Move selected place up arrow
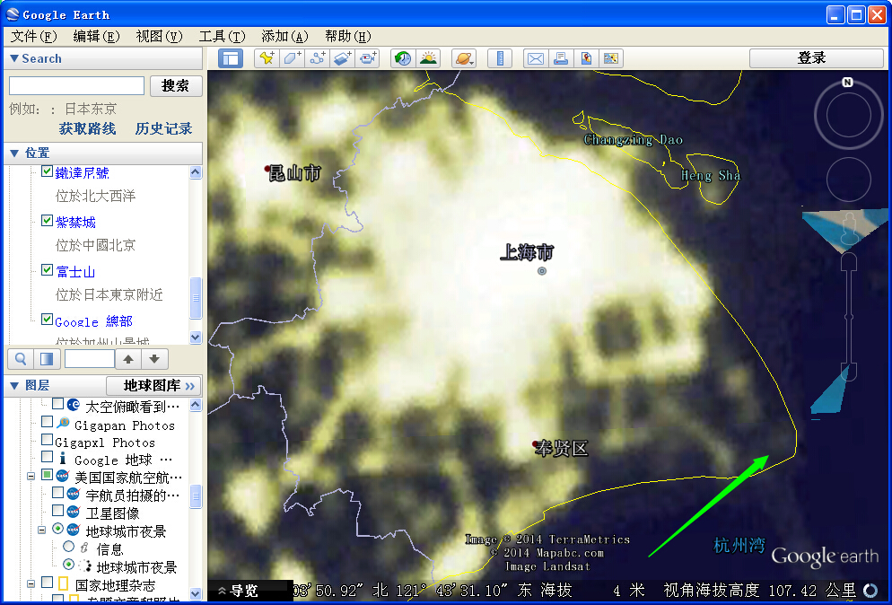The image size is (892, 605). [128, 359]
